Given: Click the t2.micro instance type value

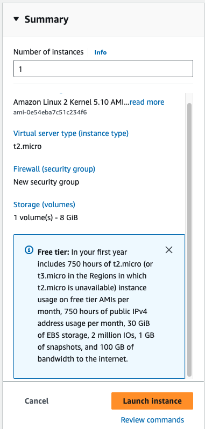Looking at the screenshot, I should (27, 146).
